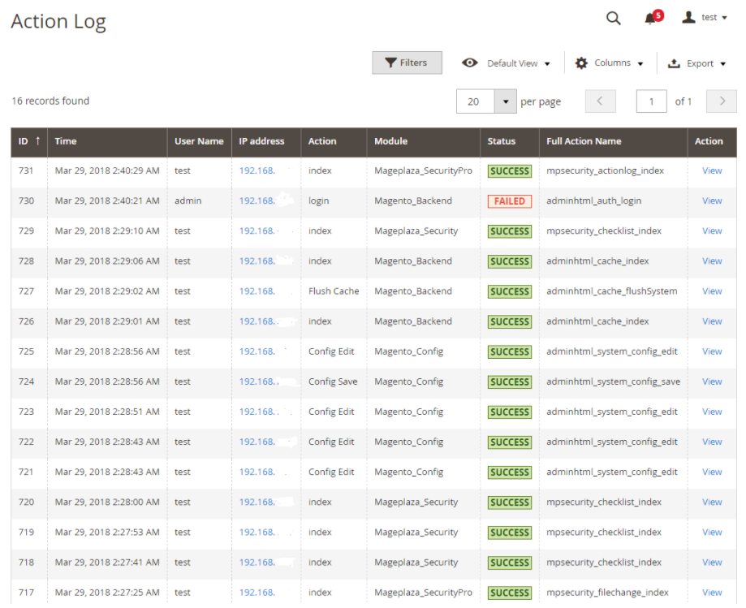746x608 pixels.
Task: Click mpsecurity_actionlog_index text
Action: [606, 170]
